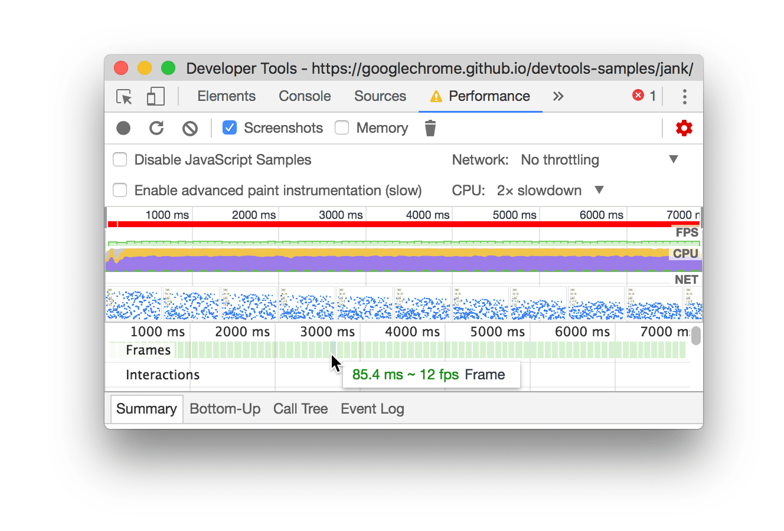This screenshot has width=784, height=531.
Task: Toggle the device toolbar icon
Action: tap(155, 96)
